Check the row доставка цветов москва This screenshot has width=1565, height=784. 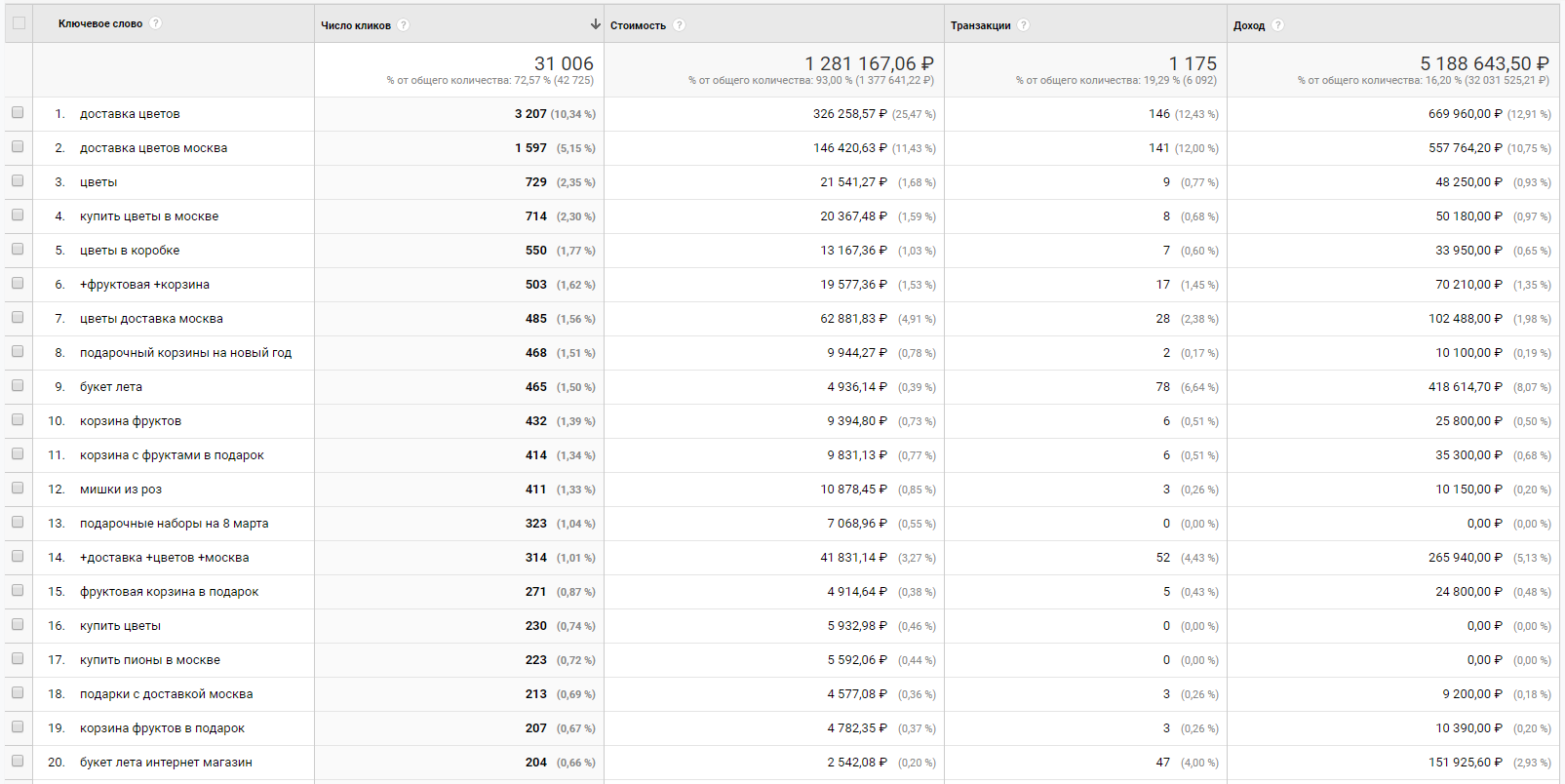coord(18,147)
